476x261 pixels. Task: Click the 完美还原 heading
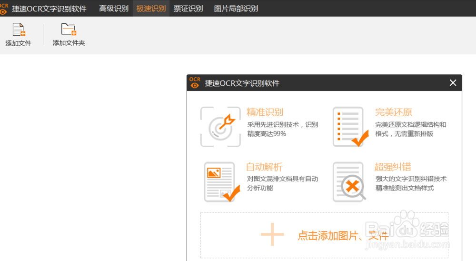394,112
